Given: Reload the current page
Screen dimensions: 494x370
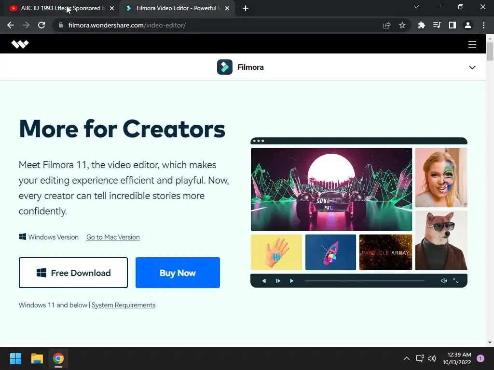Looking at the screenshot, I should [x=41, y=25].
